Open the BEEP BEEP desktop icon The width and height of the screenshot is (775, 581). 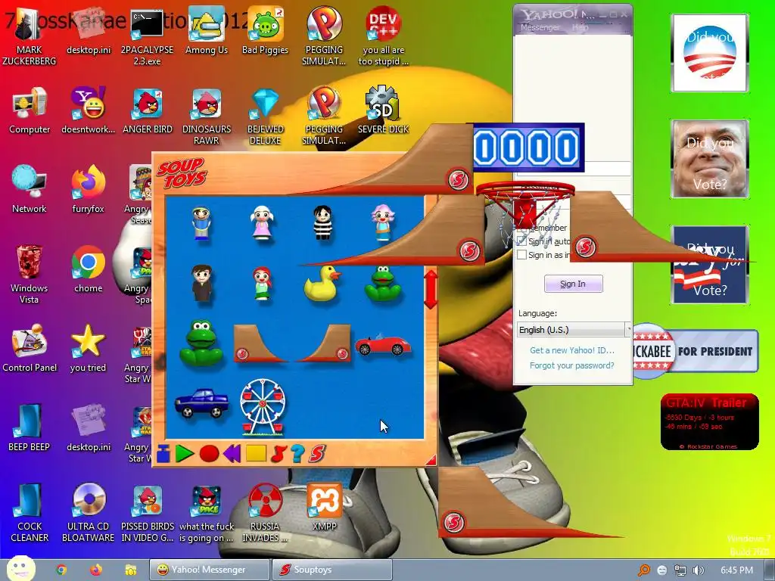click(30, 428)
